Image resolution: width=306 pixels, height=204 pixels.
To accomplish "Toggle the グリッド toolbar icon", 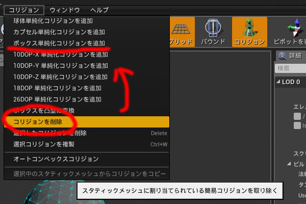I will click(182, 32).
